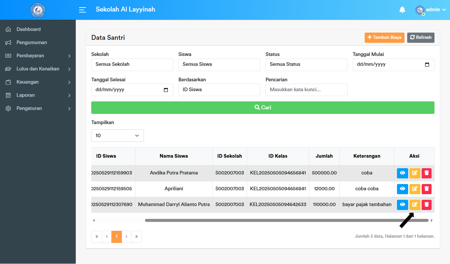
Task: Delete Andika Putra Pratama's record
Action: 427,173
